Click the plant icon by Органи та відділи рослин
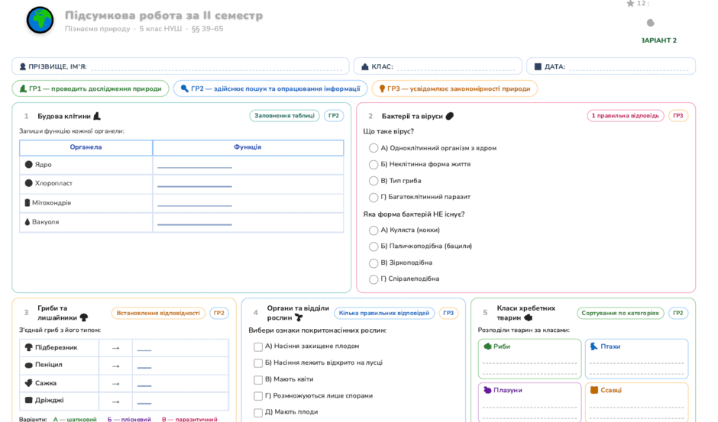 point(299,317)
